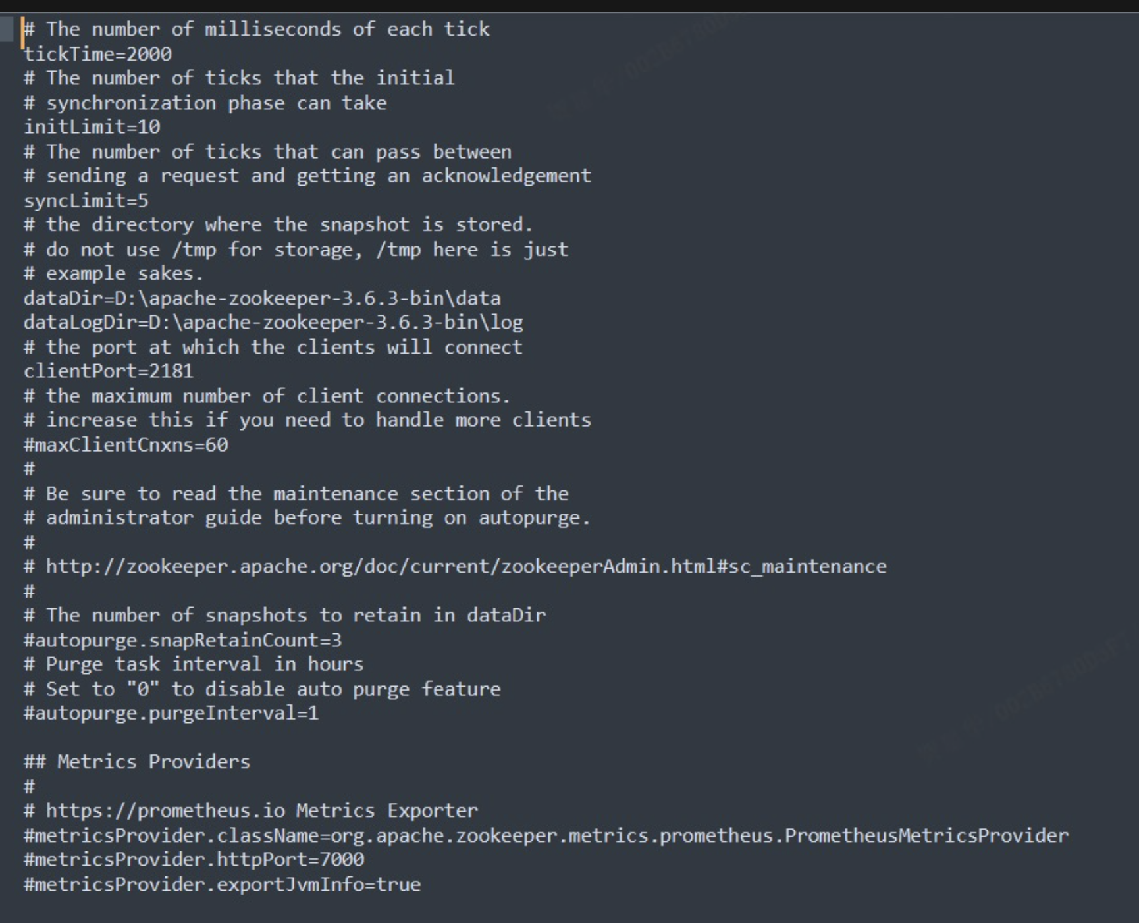The width and height of the screenshot is (1139, 923).
Task: Click the dataLogDir path line
Action: click(273, 323)
